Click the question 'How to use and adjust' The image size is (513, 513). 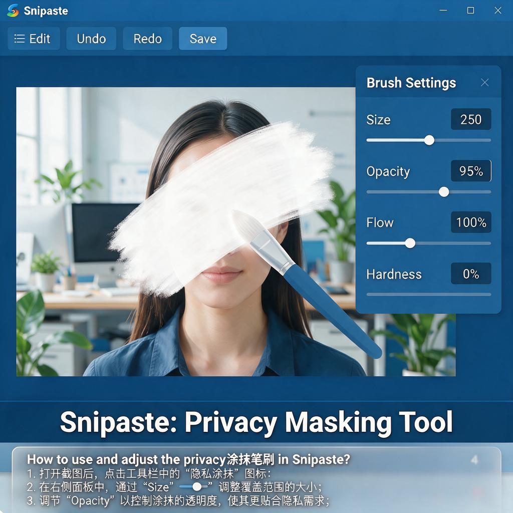[x=188, y=459]
